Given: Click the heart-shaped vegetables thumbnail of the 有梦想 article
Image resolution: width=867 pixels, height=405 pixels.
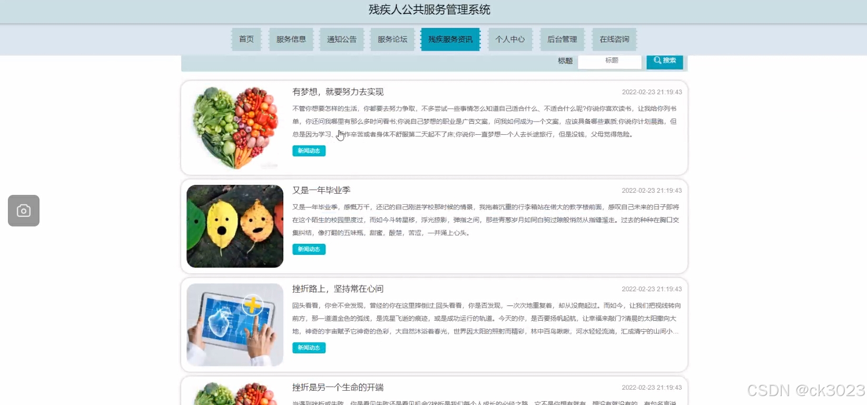Looking at the screenshot, I should [x=235, y=128].
